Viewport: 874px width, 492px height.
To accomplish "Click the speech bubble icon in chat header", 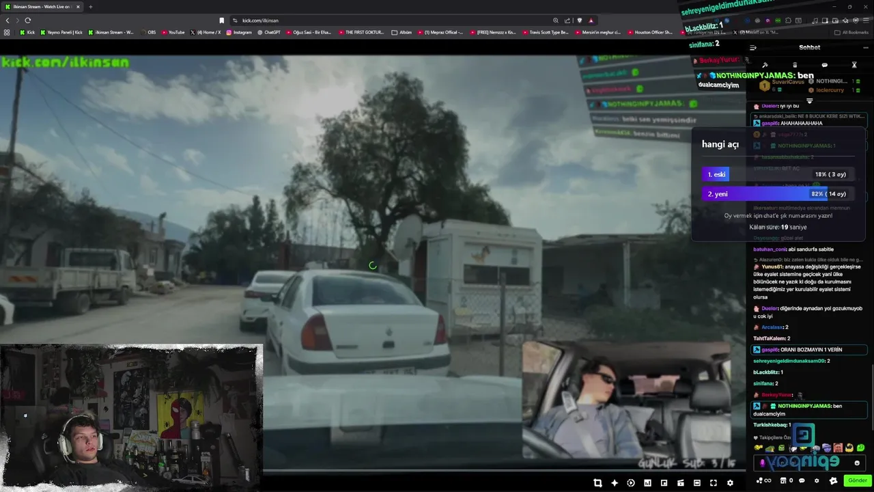I will tap(824, 65).
